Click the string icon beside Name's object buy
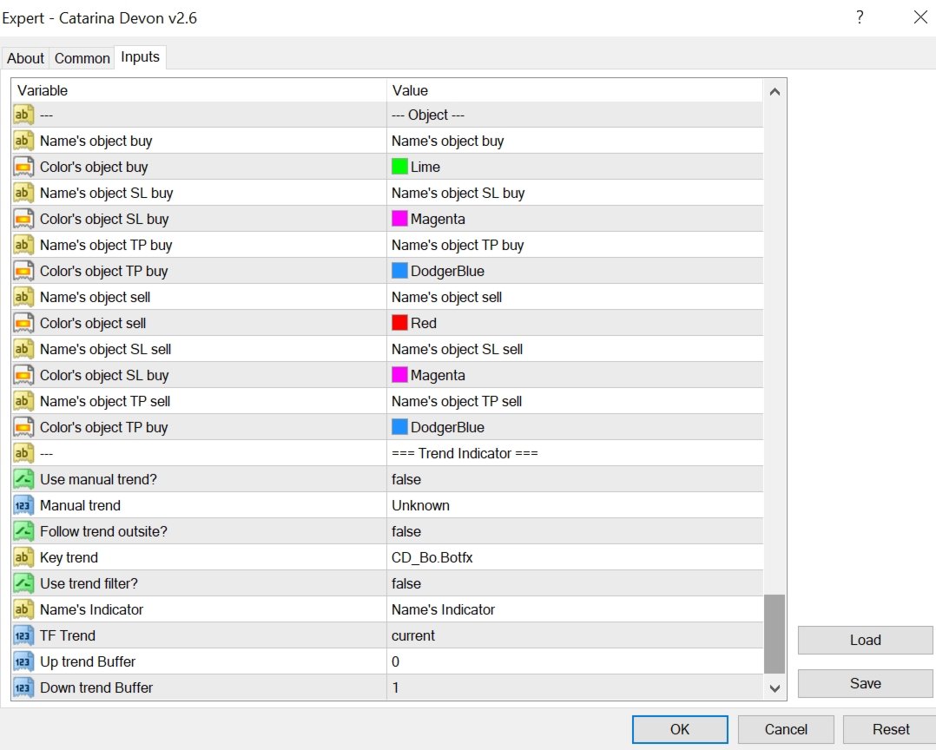Screen dimensions: 936x750 point(23,141)
